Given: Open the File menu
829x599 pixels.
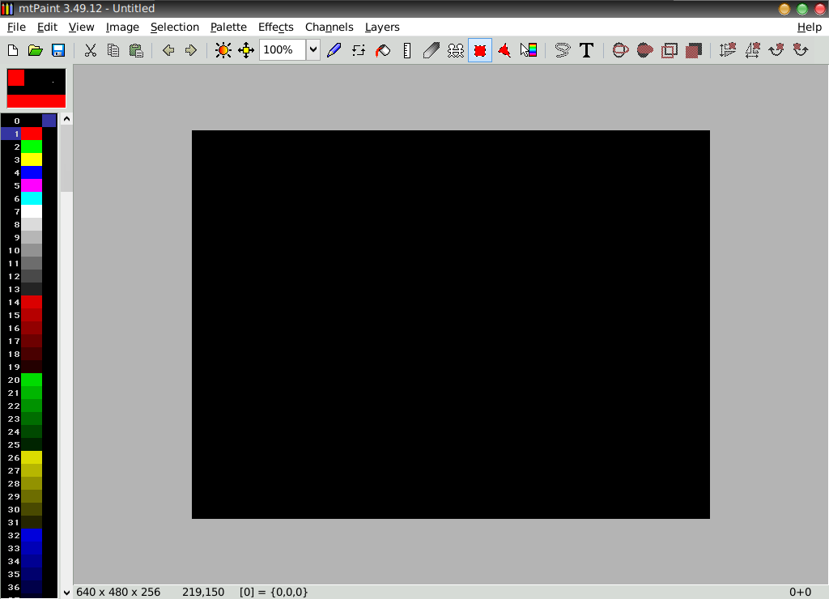Looking at the screenshot, I should 16,27.
